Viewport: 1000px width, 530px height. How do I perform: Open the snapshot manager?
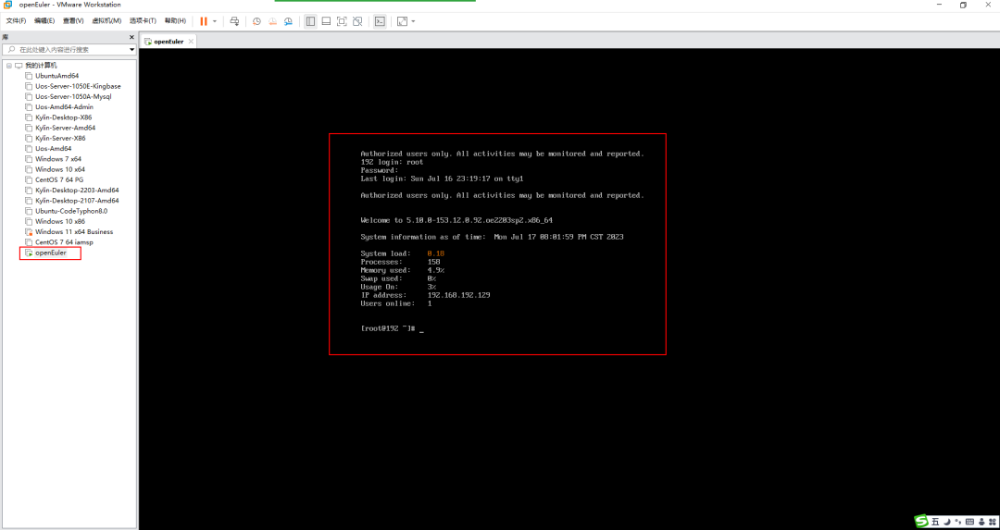click(288, 21)
